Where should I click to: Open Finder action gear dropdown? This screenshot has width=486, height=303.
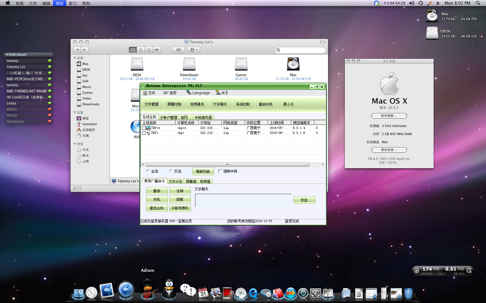click(194, 50)
